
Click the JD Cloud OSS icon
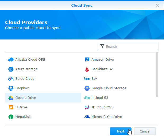(x=87, y=107)
